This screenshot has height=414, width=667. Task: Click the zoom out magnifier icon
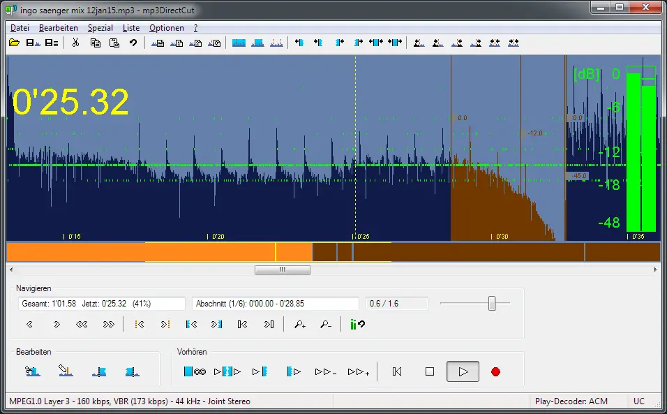point(325,324)
